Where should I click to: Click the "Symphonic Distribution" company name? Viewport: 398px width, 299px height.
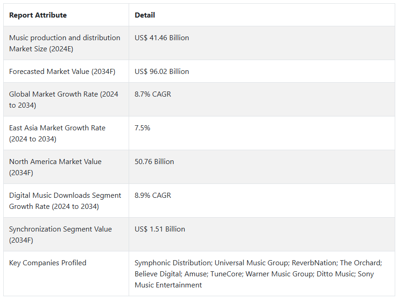(x=173, y=263)
